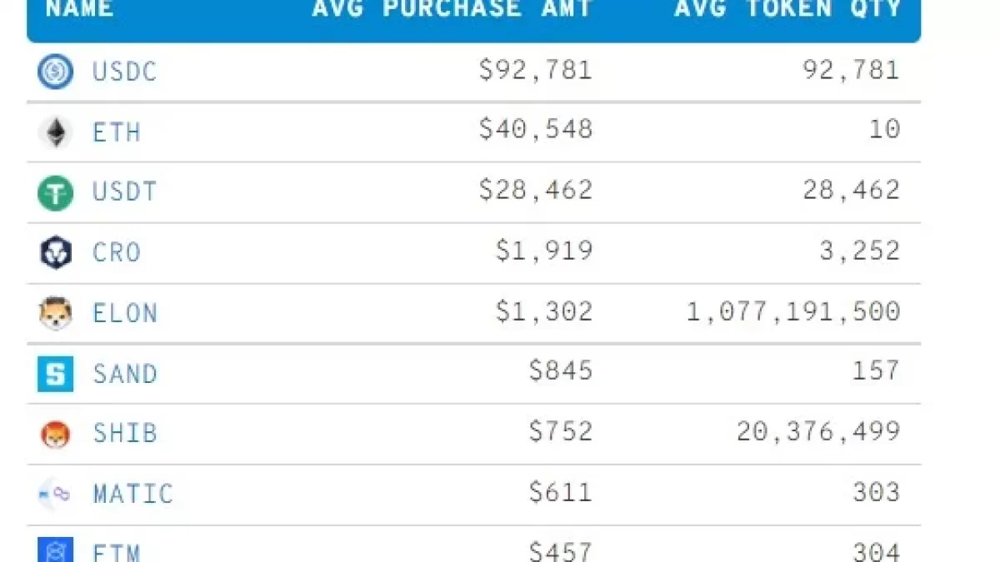This screenshot has height=562, width=1000.
Task: Click the FTM token icon
Action: point(55,551)
